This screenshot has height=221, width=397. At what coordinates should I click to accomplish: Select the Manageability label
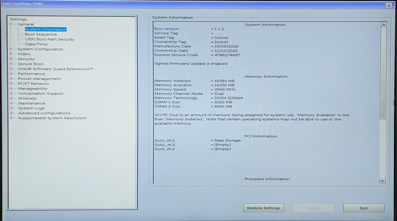pyautogui.click(x=33, y=89)
